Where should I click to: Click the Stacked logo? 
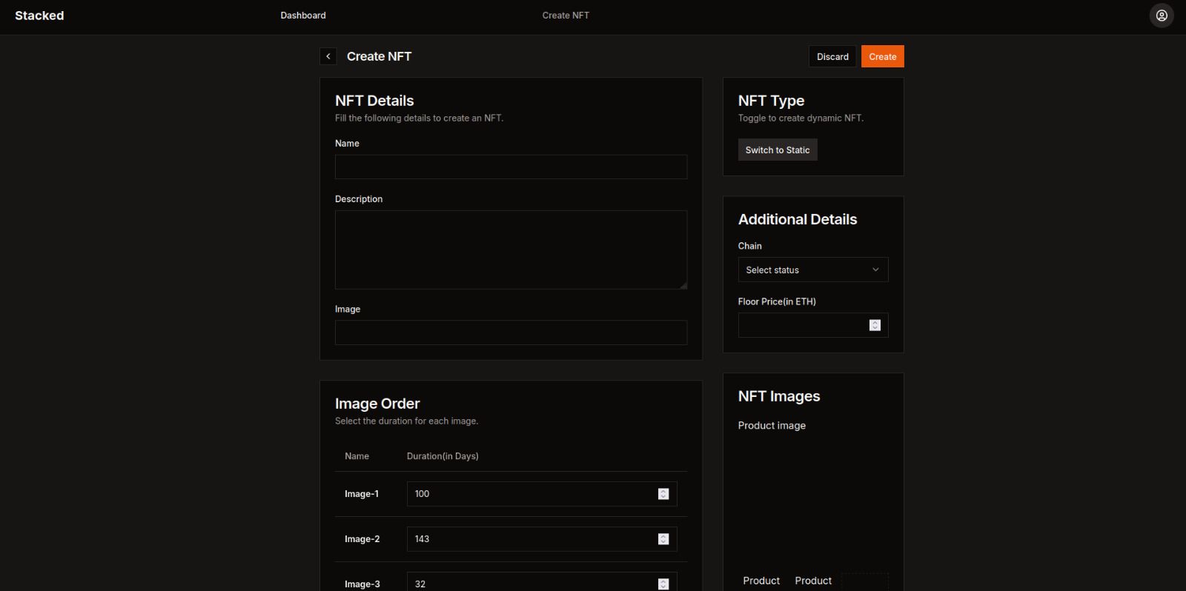(39, 16)
